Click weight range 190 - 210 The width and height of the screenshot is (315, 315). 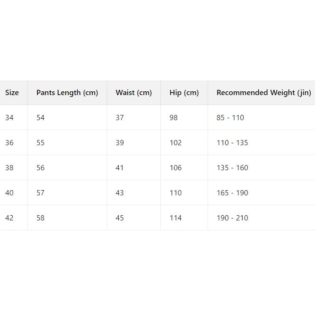pos(232,218)
